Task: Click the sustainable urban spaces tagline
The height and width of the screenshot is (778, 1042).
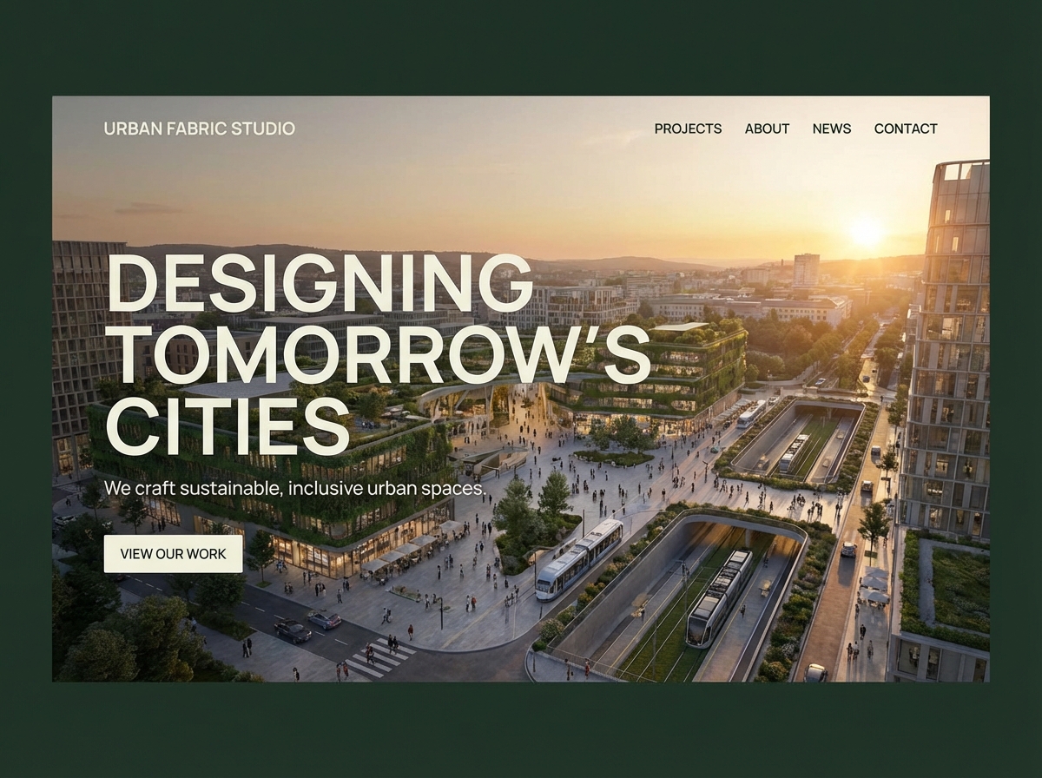Action: click(x=295, y=488)
